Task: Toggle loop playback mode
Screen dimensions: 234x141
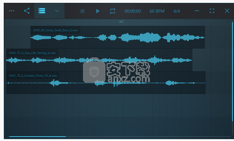Action: (x=113, y=11)
